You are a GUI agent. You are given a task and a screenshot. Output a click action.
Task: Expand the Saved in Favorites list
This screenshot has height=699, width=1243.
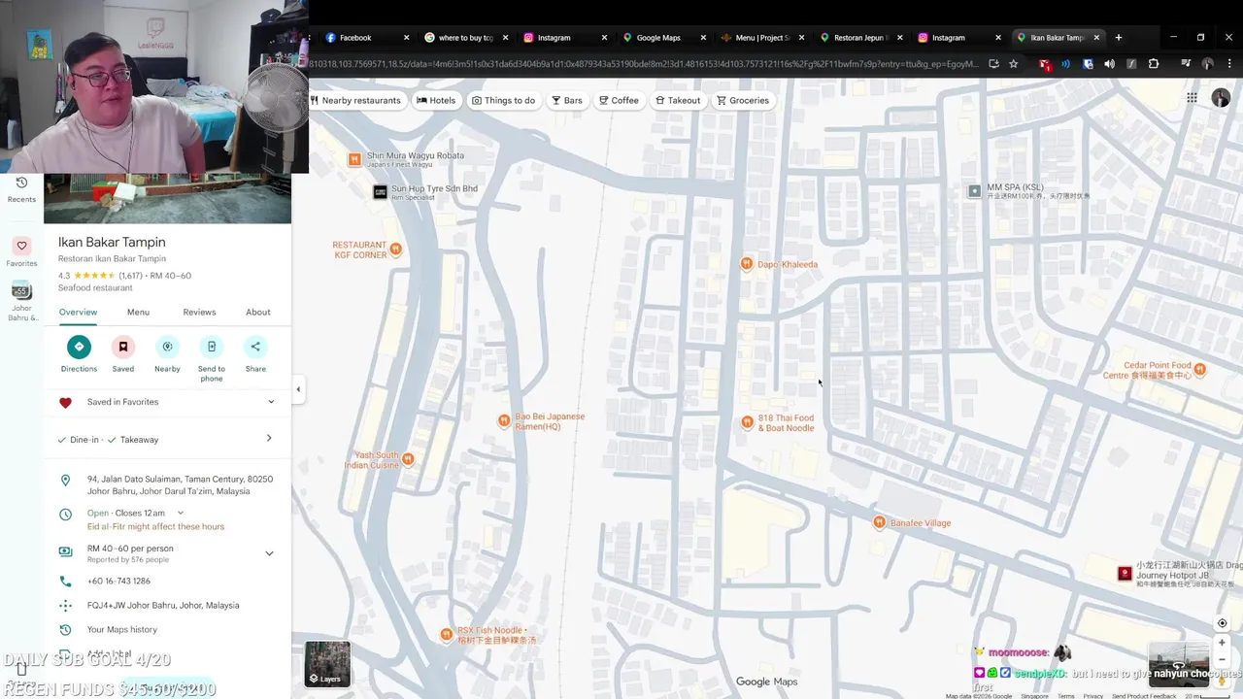click(x=271, y=402)
